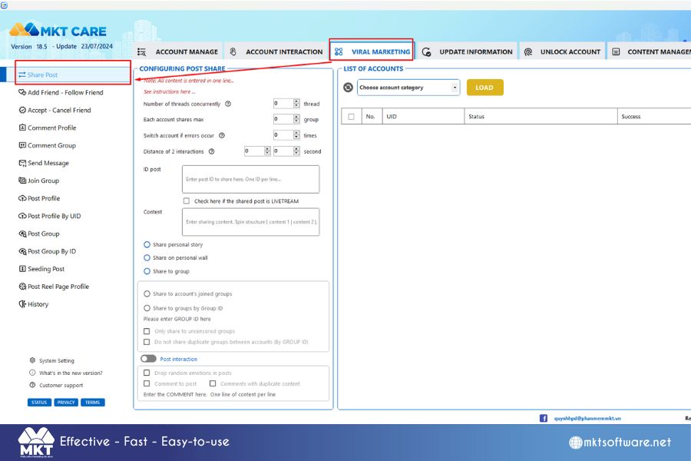
Task: Click help icon beside Switch account if errors occur
Action: click(x=222, y=135)
